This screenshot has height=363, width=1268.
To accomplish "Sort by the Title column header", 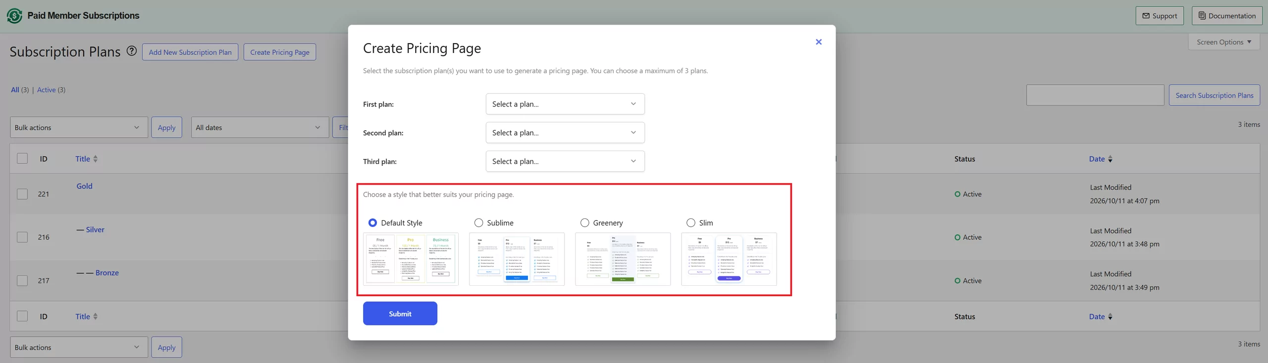I will coord(87,159).
